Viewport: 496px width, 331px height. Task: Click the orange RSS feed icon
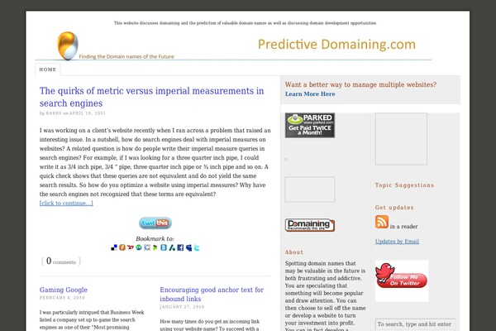(x=382, y=222)
